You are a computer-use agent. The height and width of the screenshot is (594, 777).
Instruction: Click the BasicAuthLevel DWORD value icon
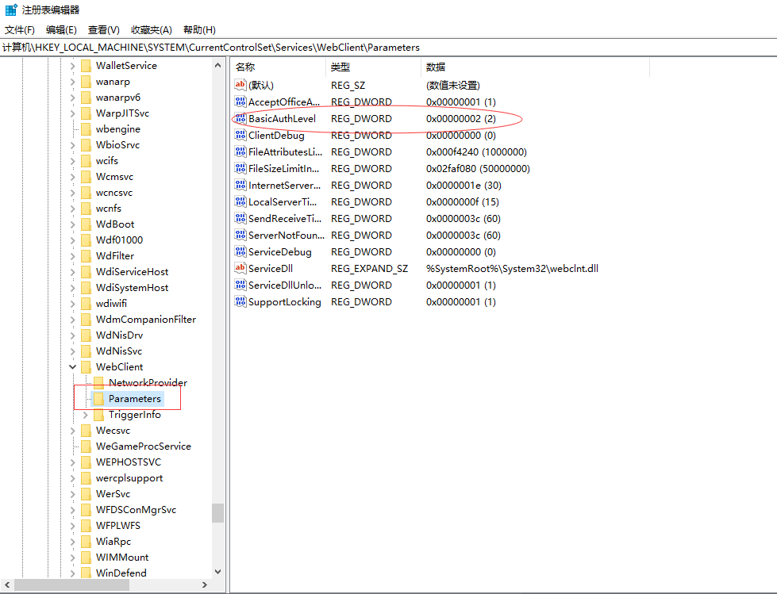tap(240, 119)
